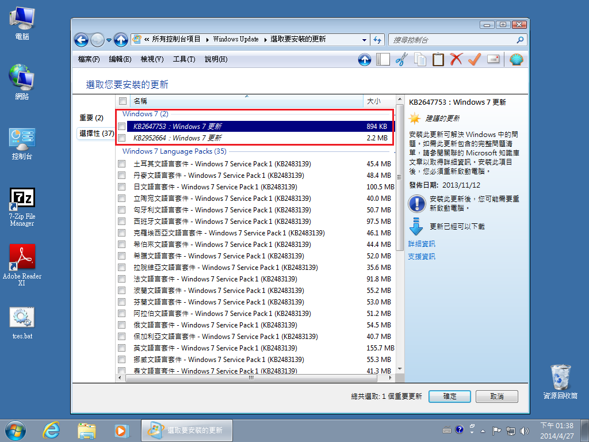
Task: Click the Cut scissors toolbar icon
Action: pyautogui.click(x=401, y=59)
